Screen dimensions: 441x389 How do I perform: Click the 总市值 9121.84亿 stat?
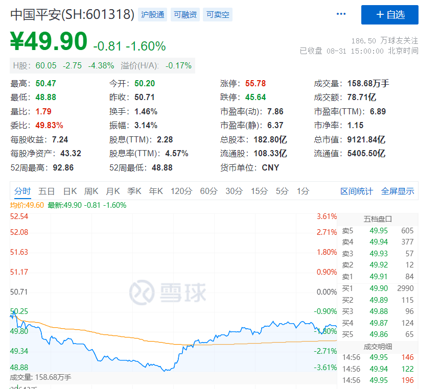[x=350, y=139]
